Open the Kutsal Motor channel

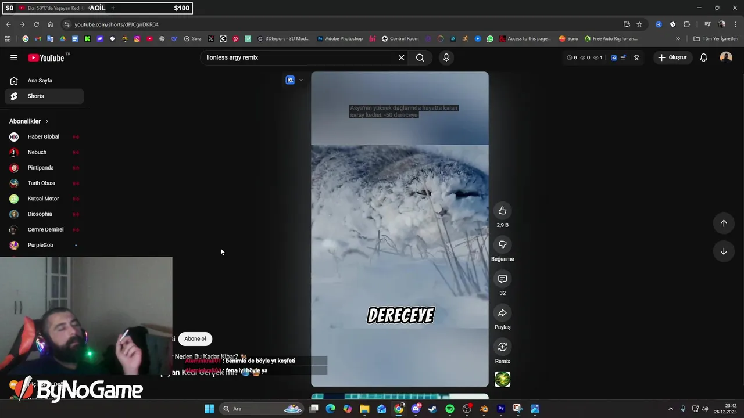tap(44, 199)
